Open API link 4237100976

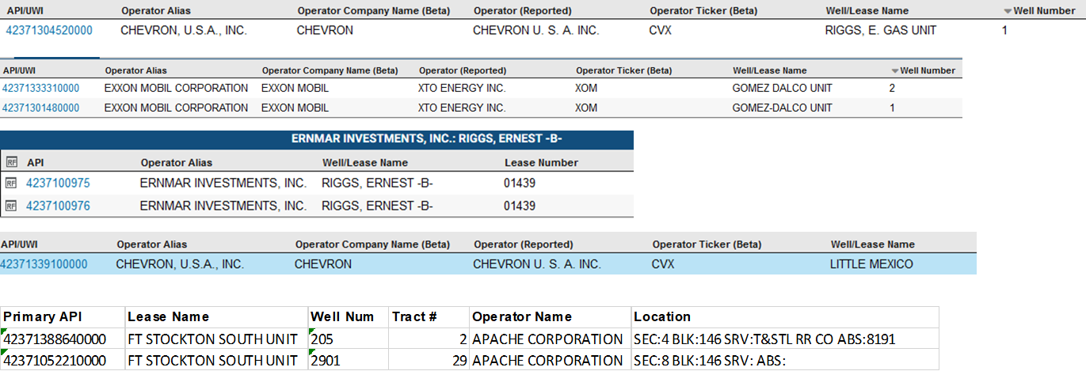tap(58, 206)
